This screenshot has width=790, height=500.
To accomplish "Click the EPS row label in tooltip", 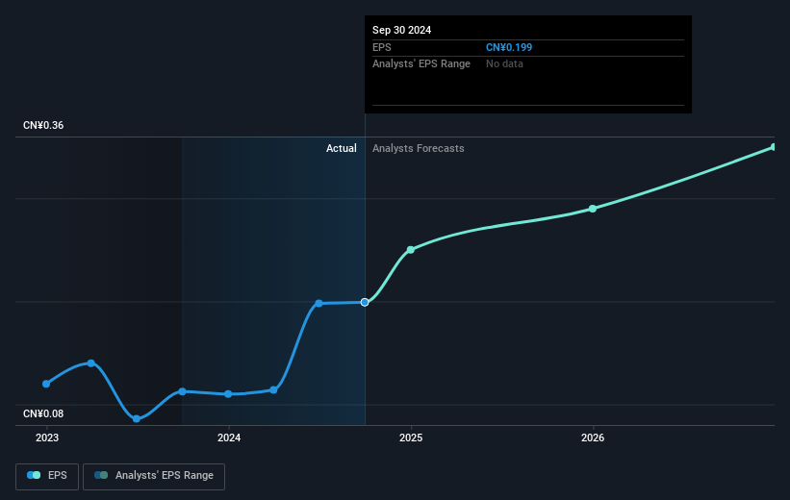I will click(x=381, y=47).
